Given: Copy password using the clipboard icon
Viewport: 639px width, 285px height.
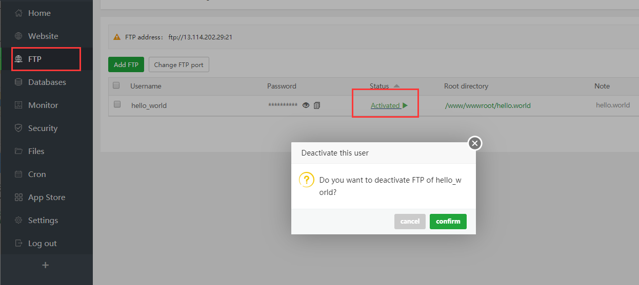Looking at the screenshot, I should pyautogui.click(x=317, y=105).
